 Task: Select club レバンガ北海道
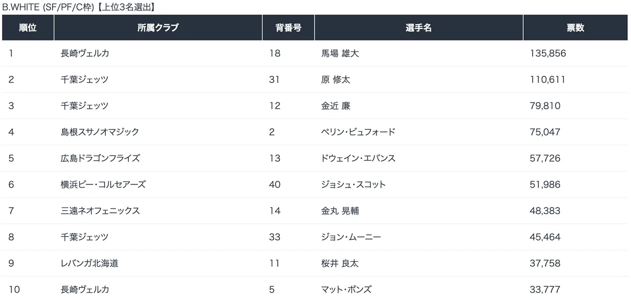tap(89, 263)
